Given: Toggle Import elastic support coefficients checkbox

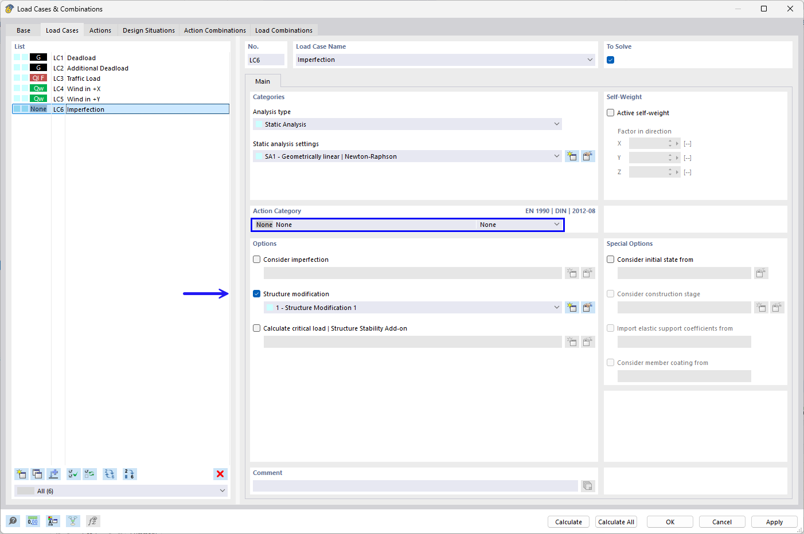Looking at the screenshot, I should point(611,328).
